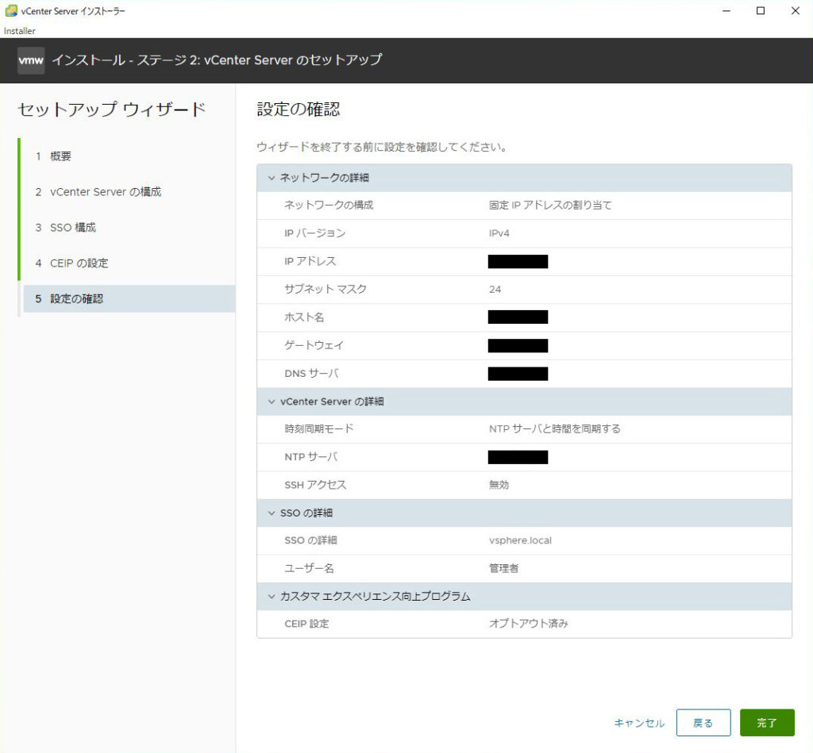Click the DNS サーバ label

(311, 373)
